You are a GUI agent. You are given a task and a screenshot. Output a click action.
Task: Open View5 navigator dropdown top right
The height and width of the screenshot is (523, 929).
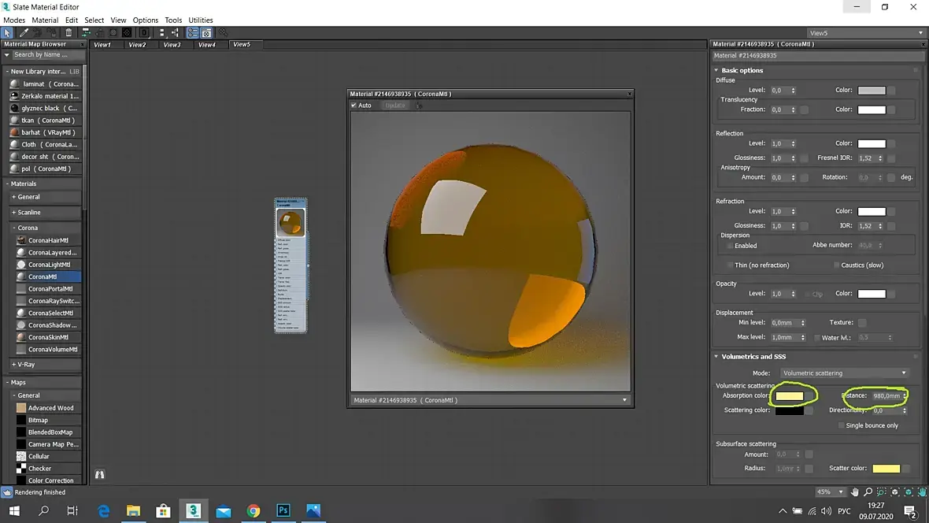click(866, 33)
